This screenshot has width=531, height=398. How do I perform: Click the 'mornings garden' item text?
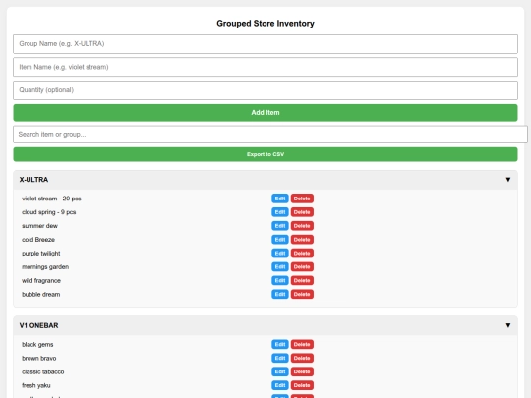pos(45,267)
